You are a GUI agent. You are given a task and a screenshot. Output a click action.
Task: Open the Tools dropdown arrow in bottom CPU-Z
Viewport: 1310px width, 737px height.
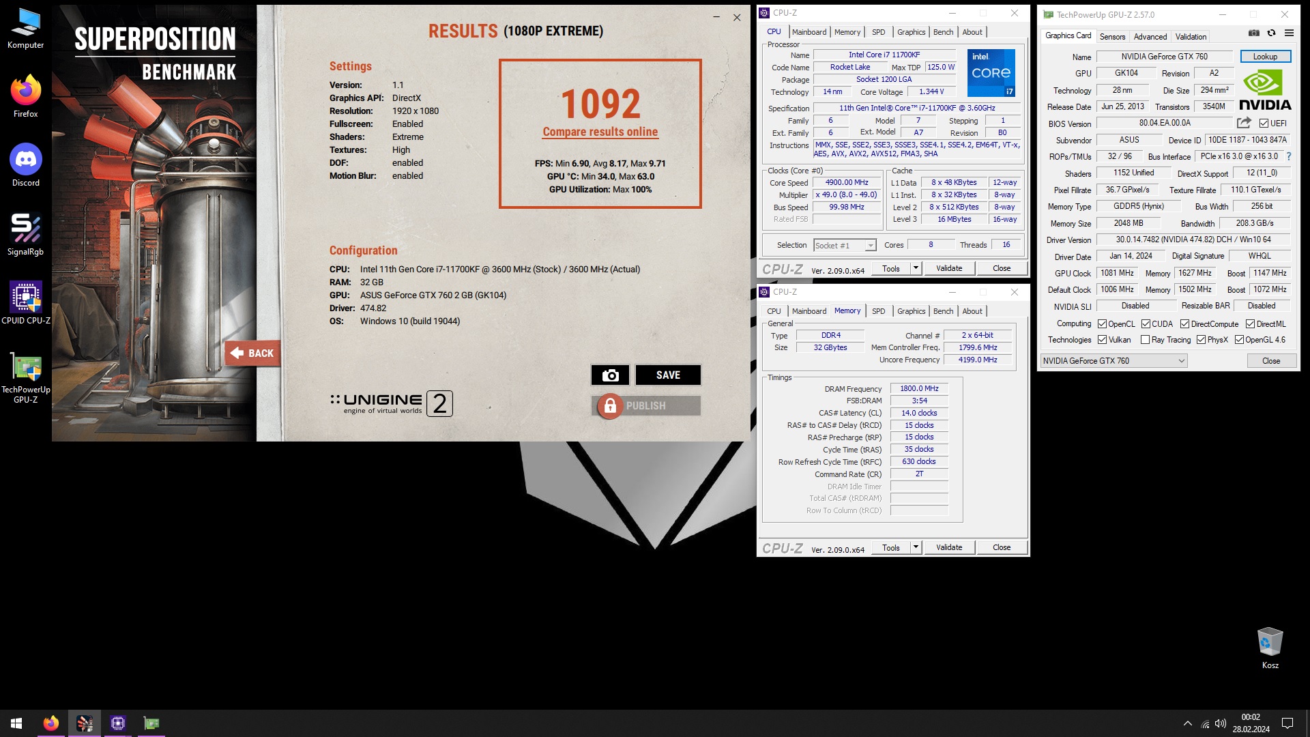pos(916,547)
